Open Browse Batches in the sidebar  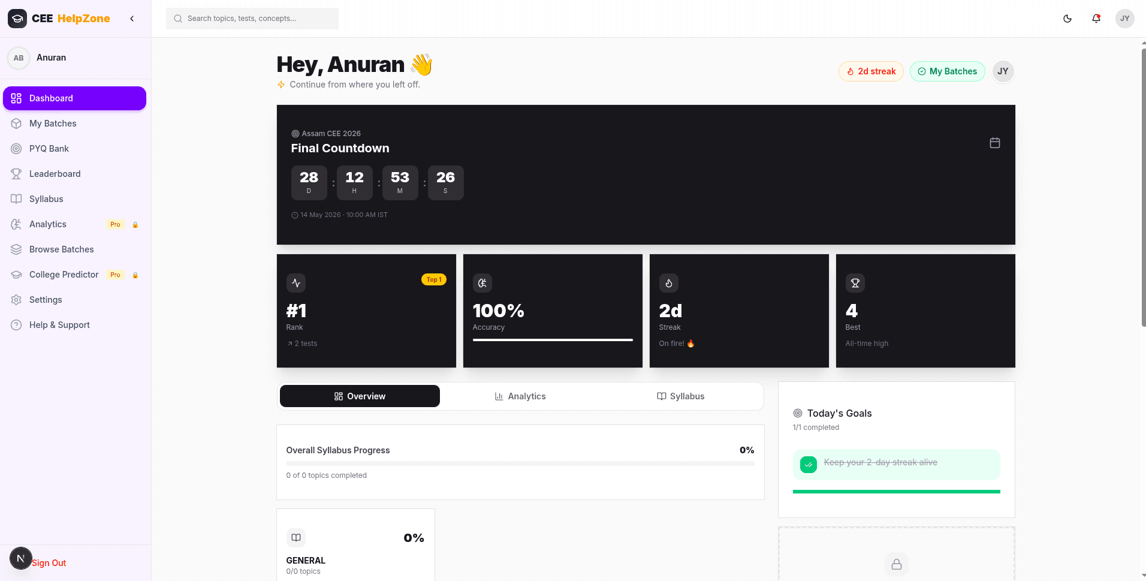[x=74, y=249]
